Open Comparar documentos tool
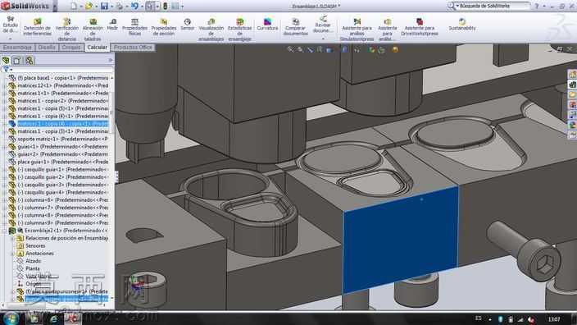This screenshot has width=577, height=325. [296, 26]
